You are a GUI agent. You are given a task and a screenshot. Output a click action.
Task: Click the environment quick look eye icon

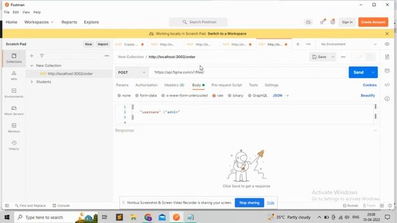coord(387,44)
